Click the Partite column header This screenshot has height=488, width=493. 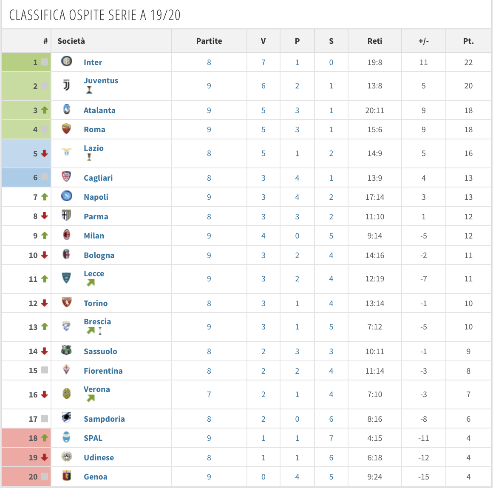(209, 41)
